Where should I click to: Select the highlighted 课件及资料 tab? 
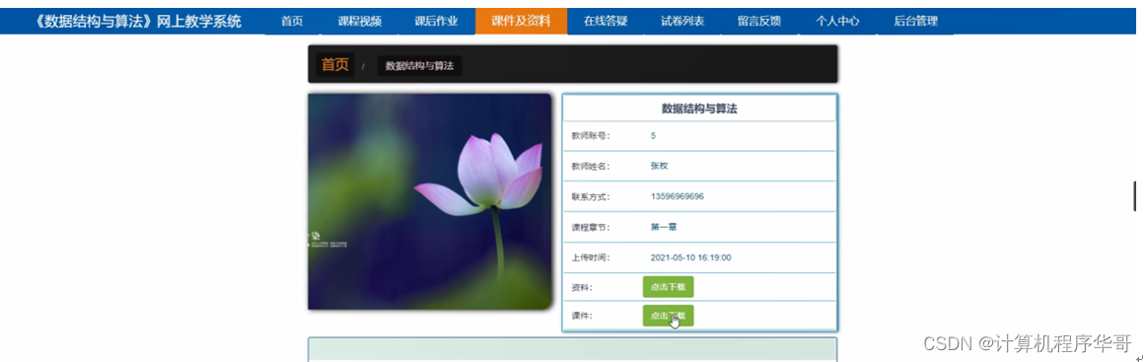[x=521, y=22]
